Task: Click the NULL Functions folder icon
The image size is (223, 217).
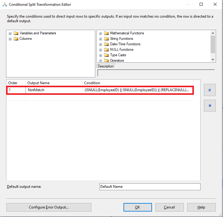Action: click(106, 50)
